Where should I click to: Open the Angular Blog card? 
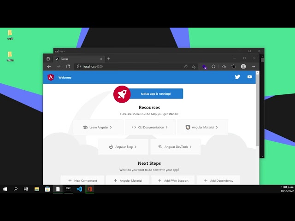(x=123, y=147)
